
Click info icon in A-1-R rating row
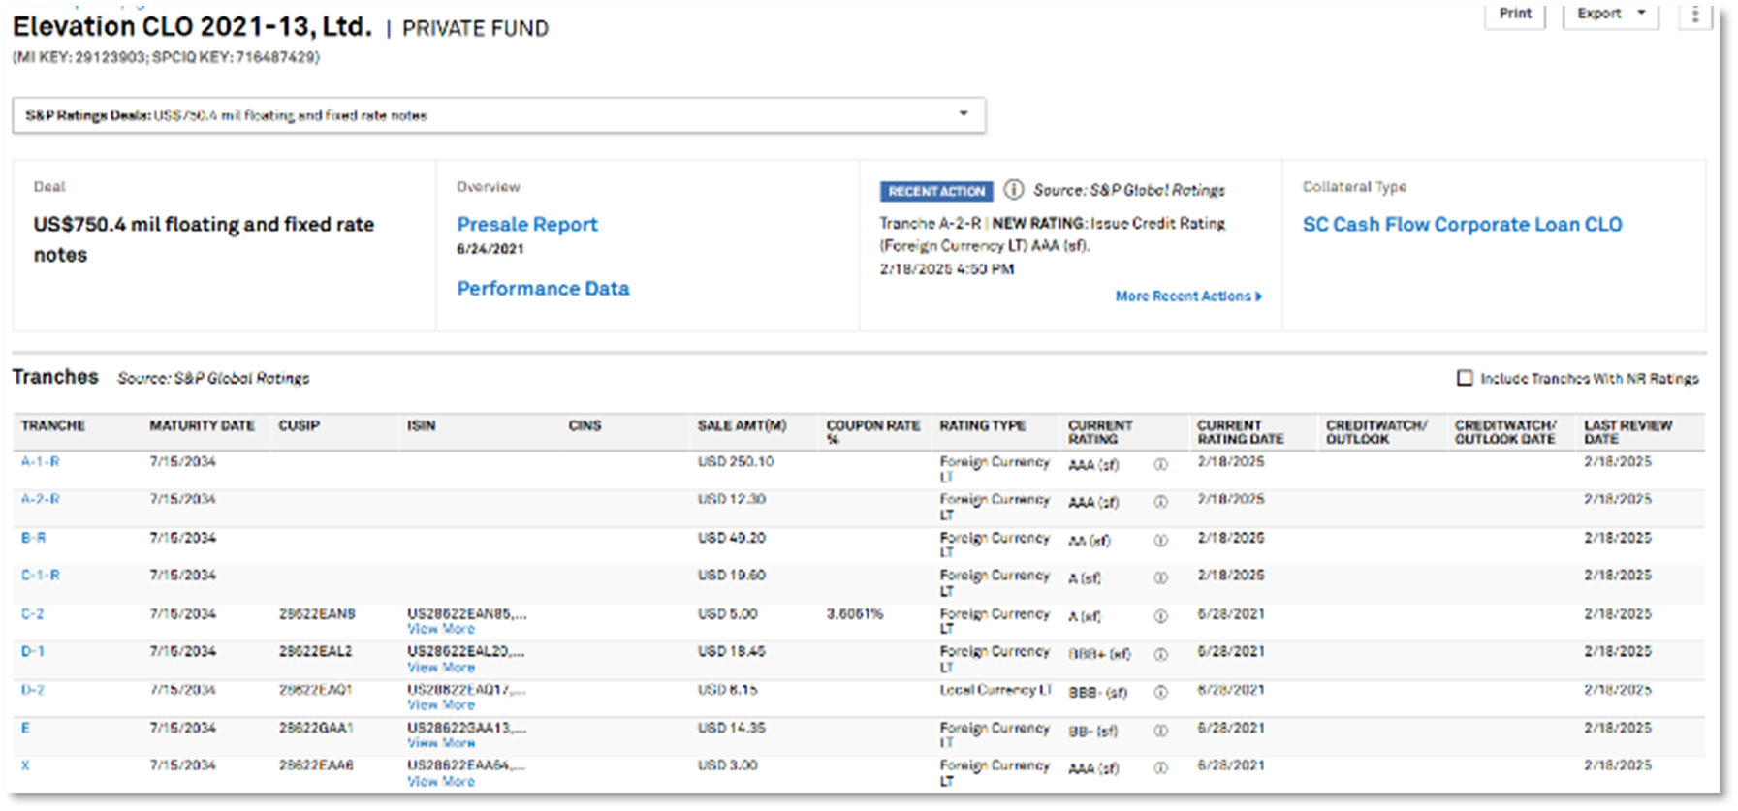tap(1160, 465)
